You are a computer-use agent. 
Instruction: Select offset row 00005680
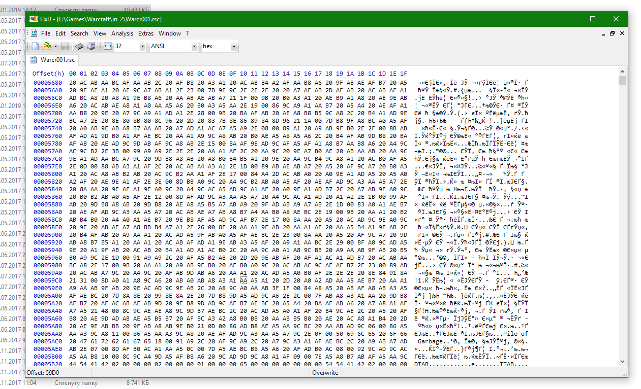coord(48,82)
